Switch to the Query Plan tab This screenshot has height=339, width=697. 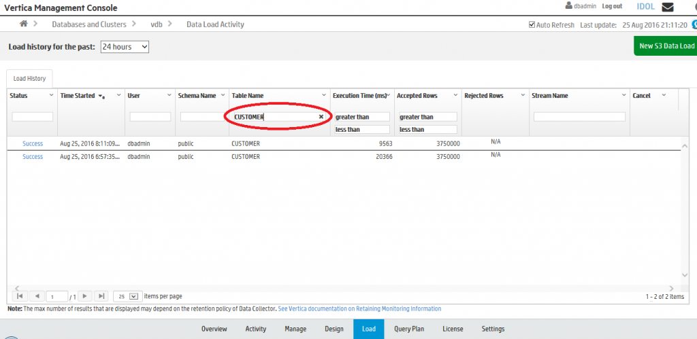point(409,329)
